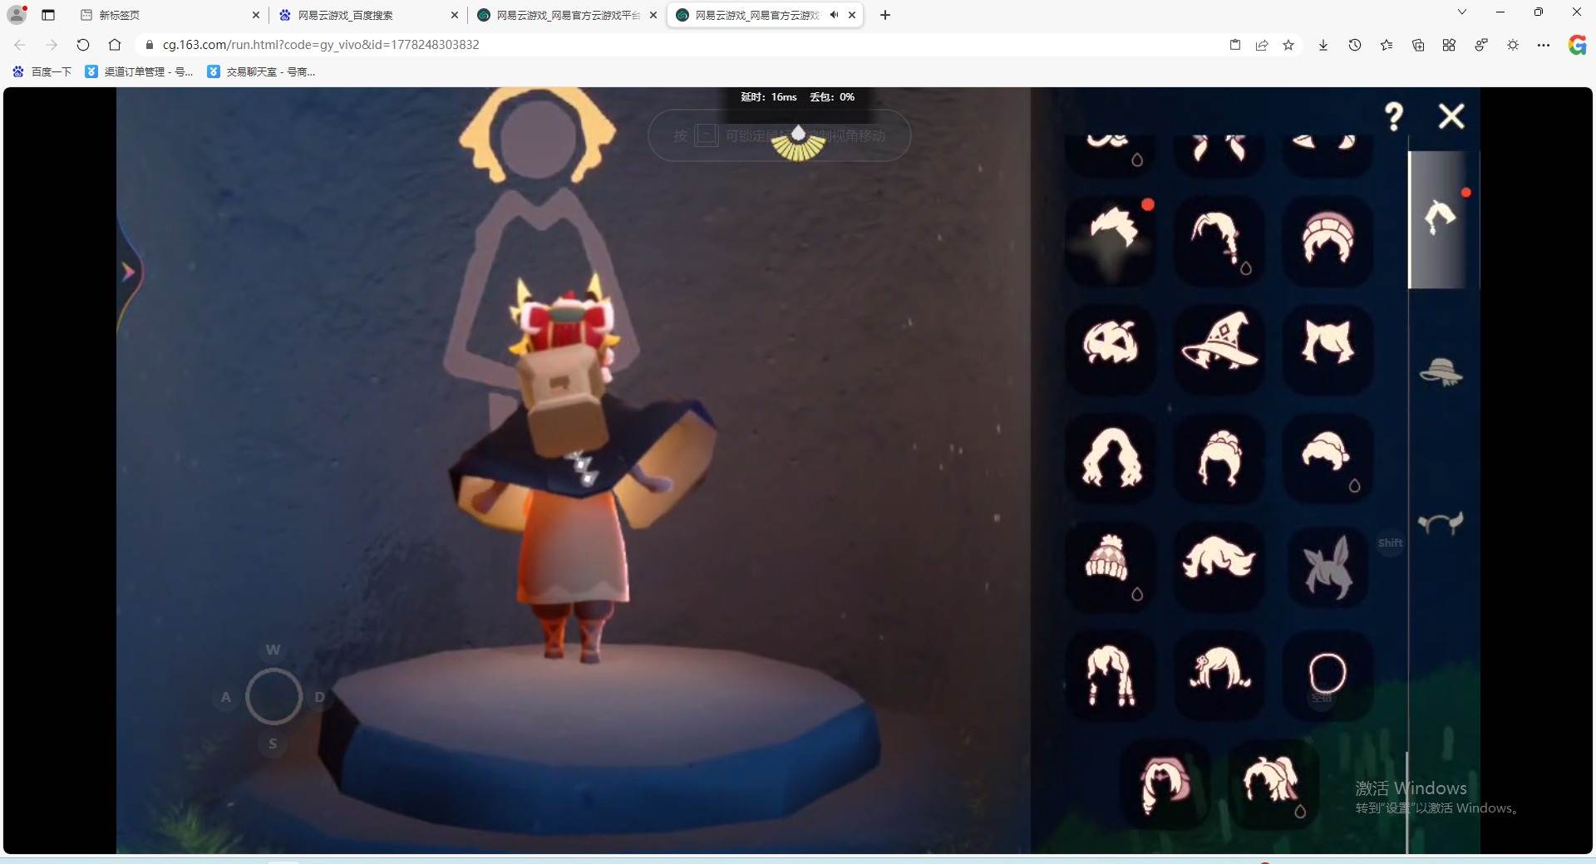Refresh the current page
The width and height of the screenshot is (1596, 864).
[x=83, y=45]
